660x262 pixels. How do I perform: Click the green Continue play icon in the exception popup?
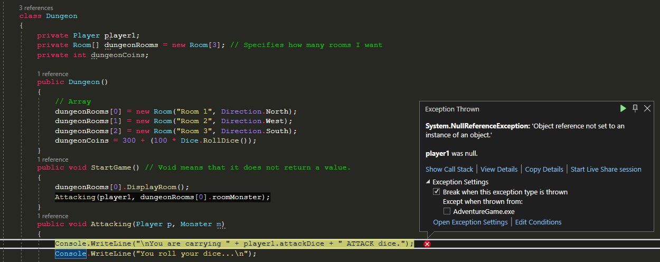[x=623, y=108]
